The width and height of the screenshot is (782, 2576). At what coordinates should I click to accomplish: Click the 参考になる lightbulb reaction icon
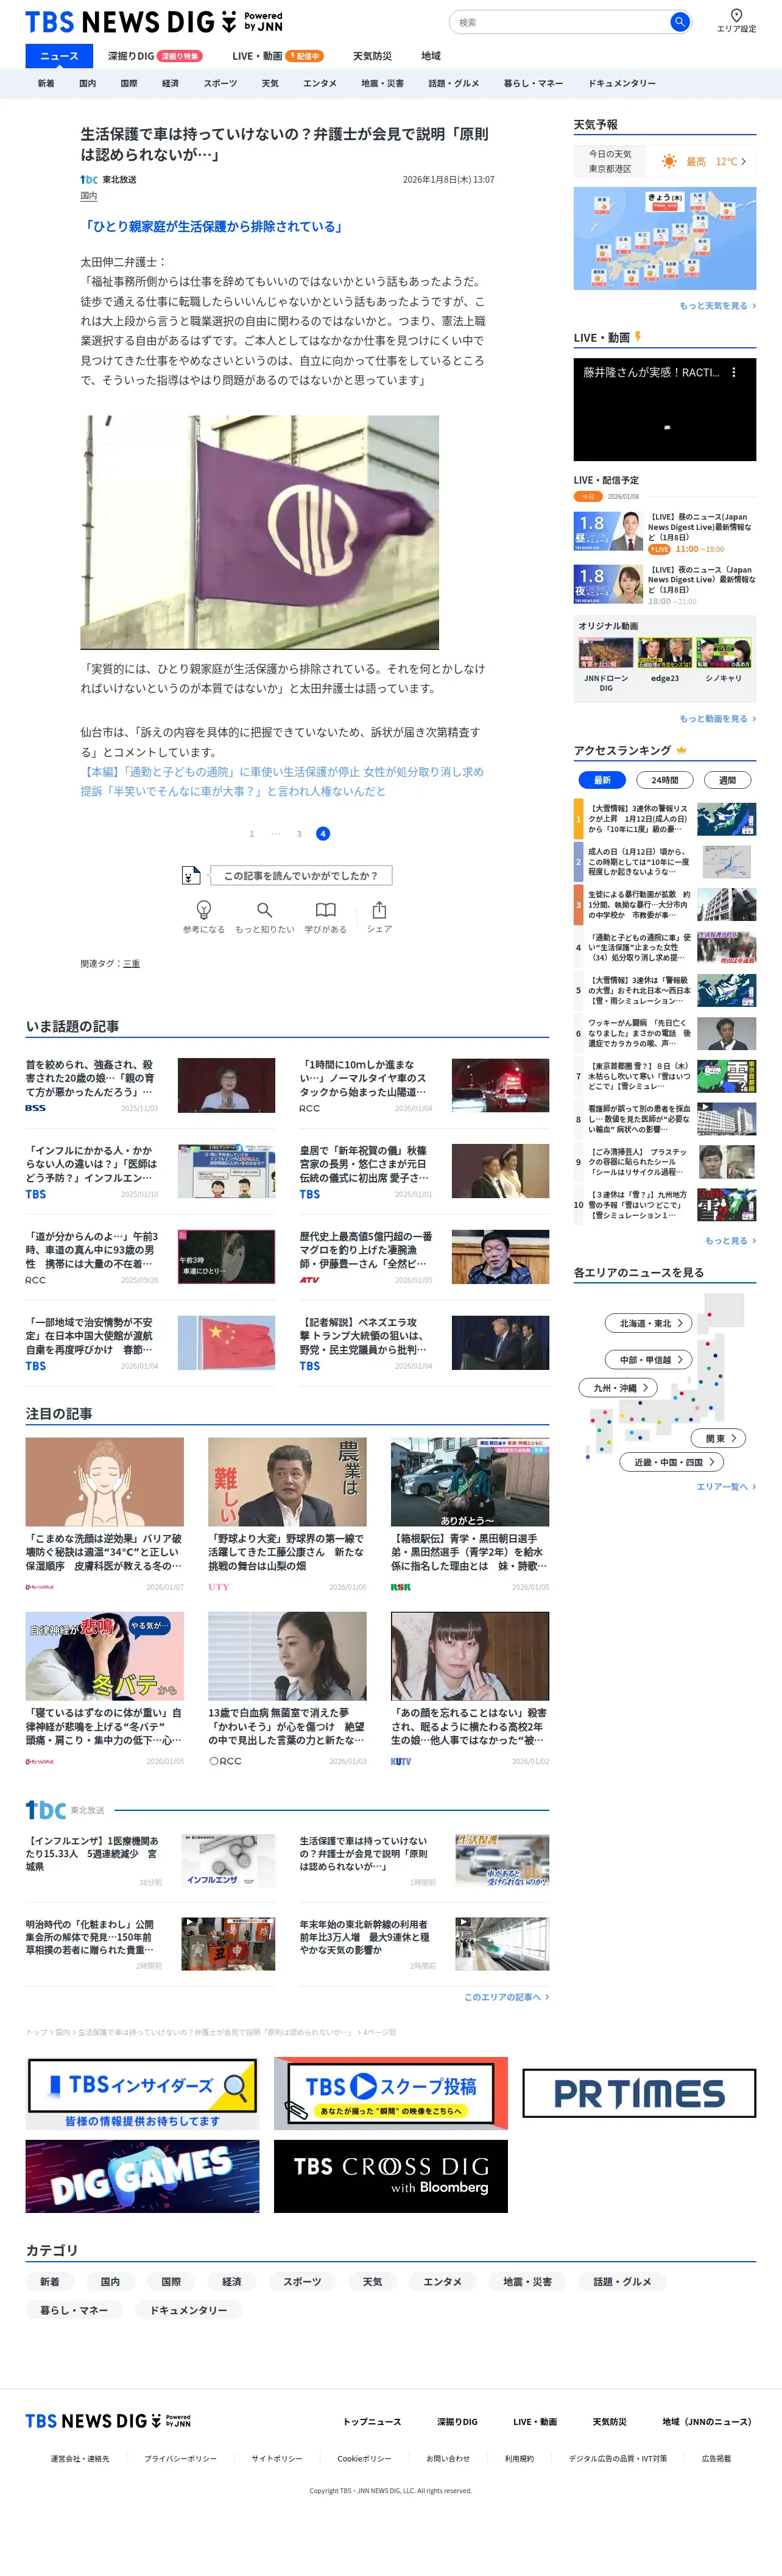click(x=204, y=909)
